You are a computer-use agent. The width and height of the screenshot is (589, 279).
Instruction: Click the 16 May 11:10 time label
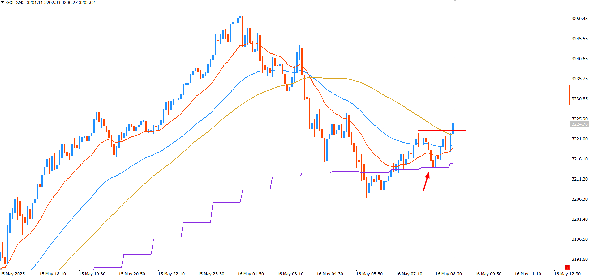(528, 274)
